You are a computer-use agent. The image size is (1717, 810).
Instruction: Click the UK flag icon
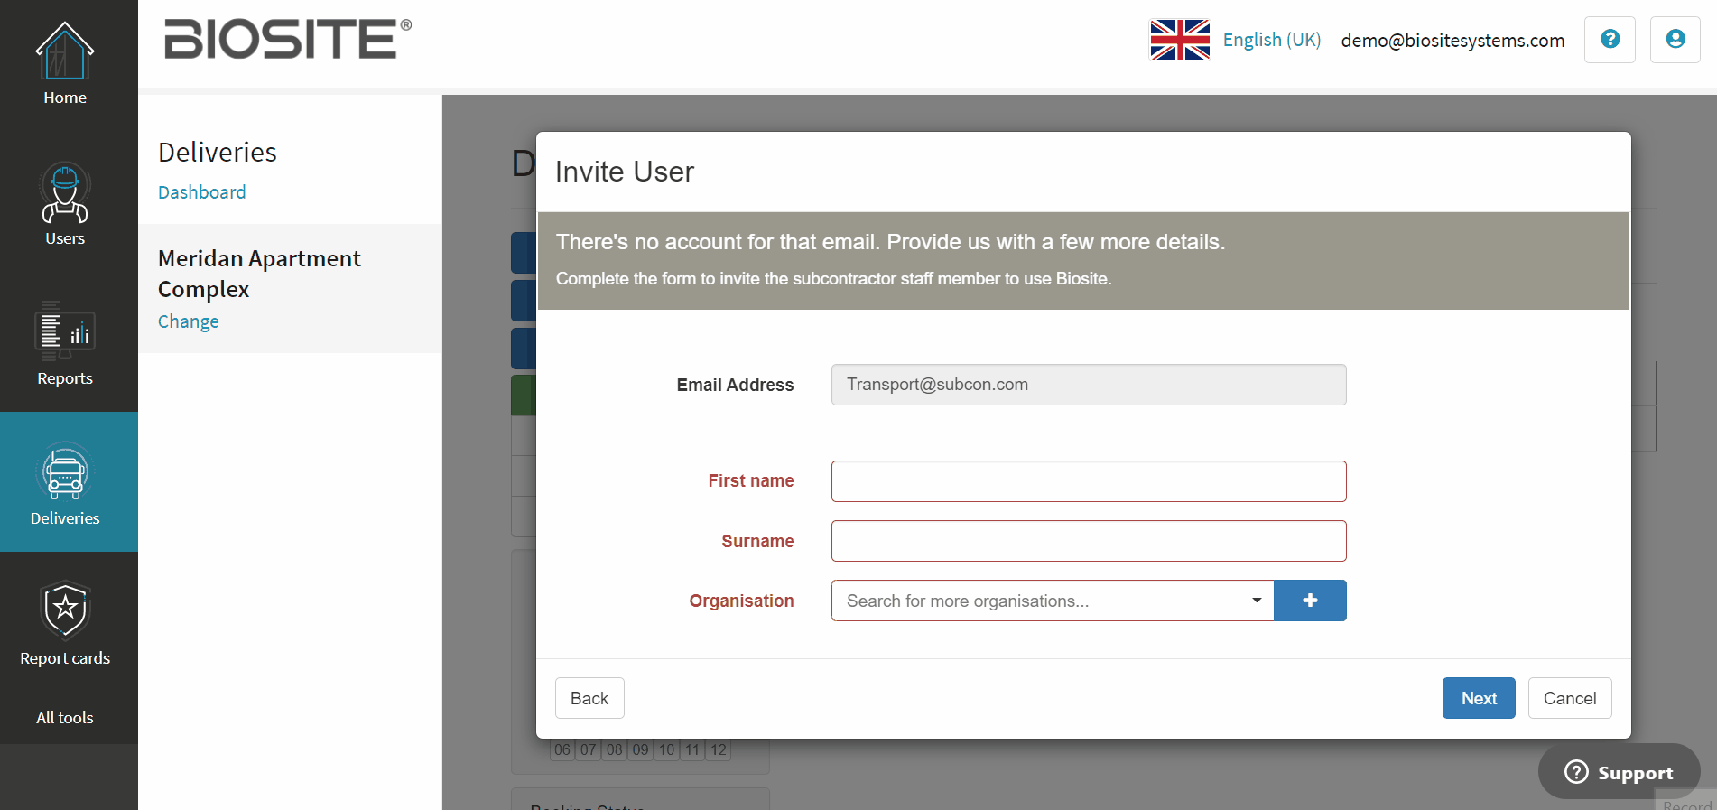pyautogui.click(x=1180, y=40)
